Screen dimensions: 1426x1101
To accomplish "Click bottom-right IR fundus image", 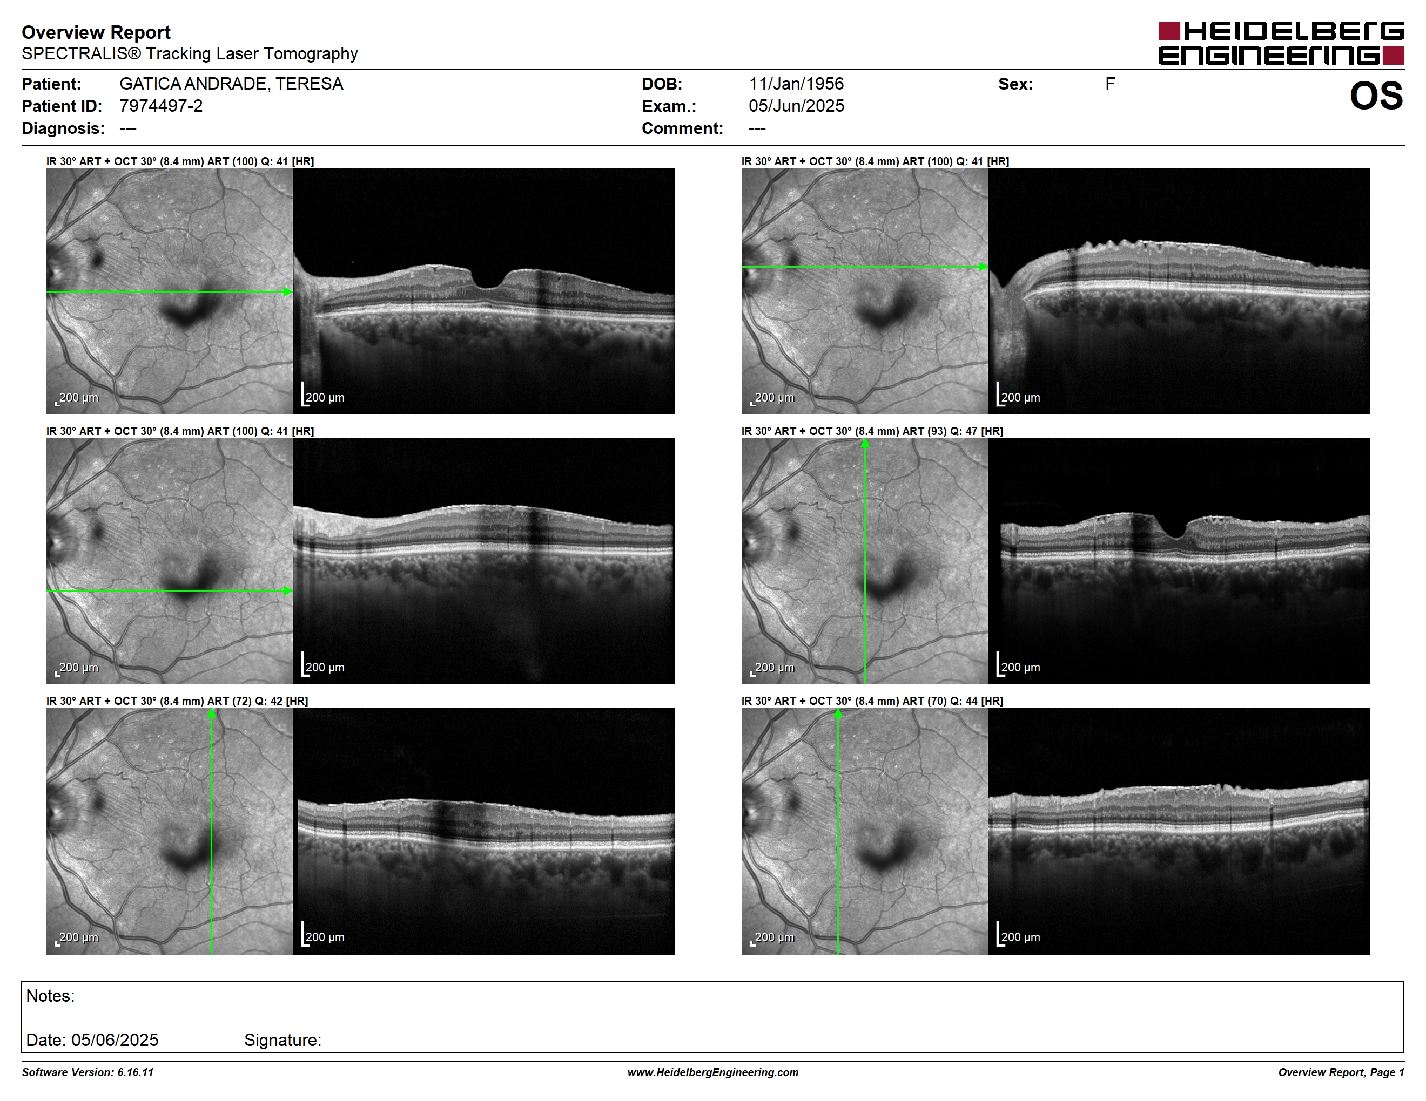I will point(865,831).
